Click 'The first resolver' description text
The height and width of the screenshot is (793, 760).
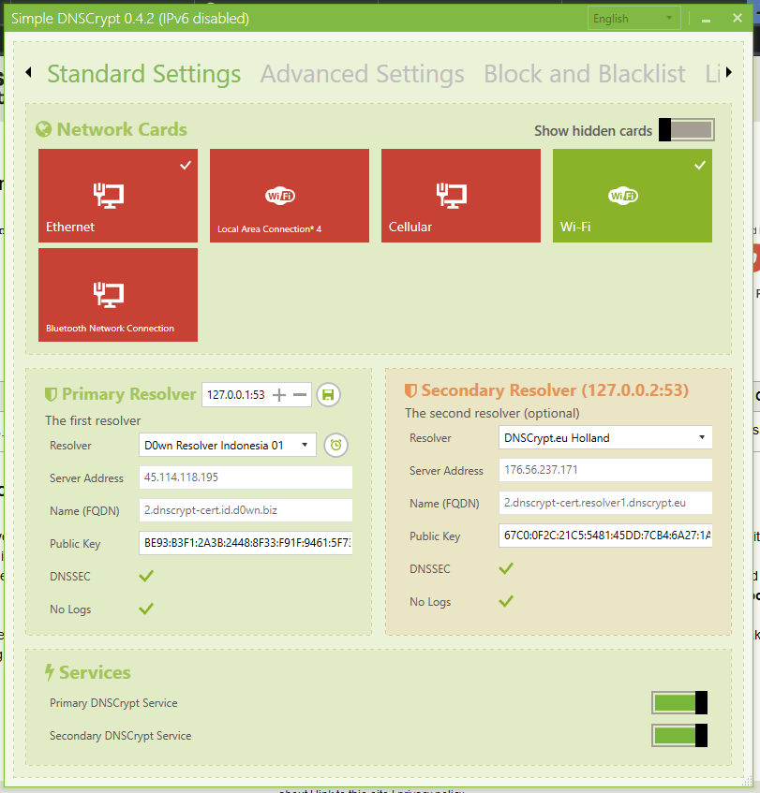coord(93,420)
